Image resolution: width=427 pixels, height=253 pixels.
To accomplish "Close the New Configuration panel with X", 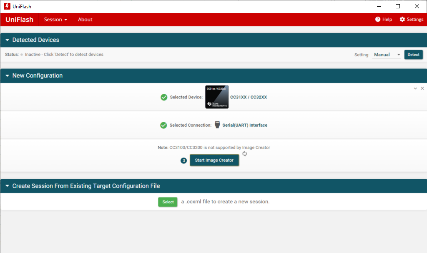I will point(422,88).
